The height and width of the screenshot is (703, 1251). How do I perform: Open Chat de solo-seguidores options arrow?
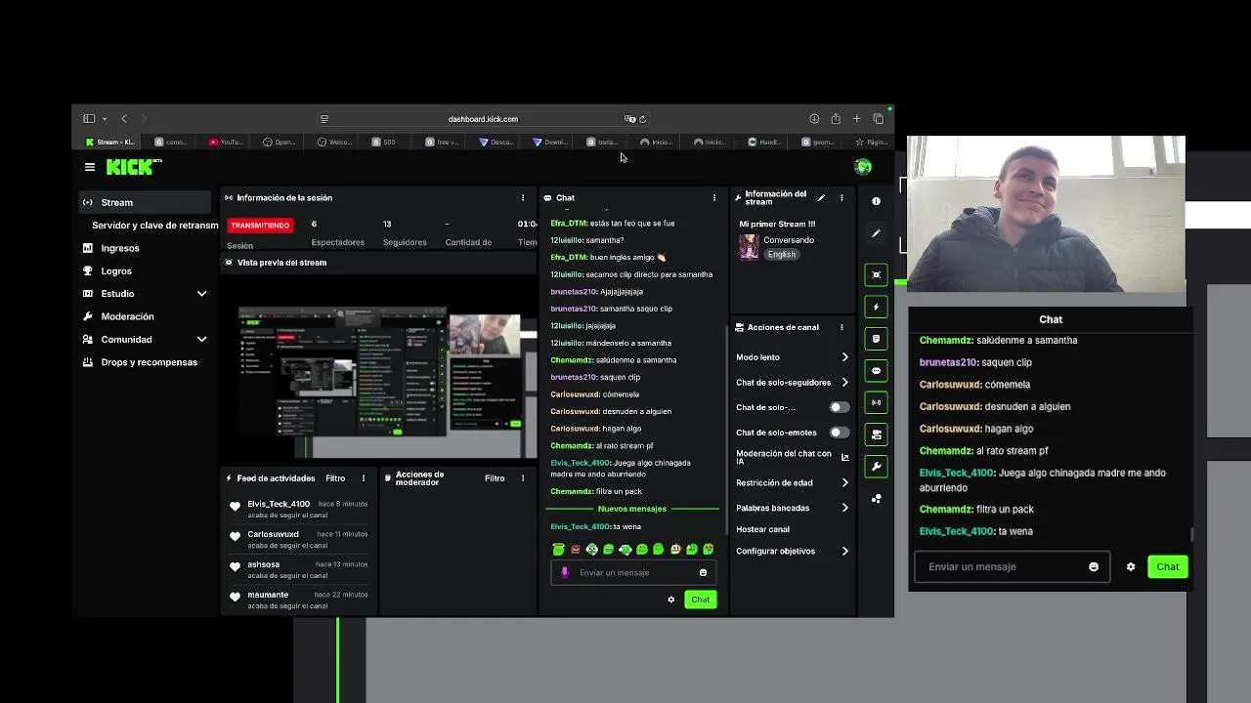pos(844,383)
